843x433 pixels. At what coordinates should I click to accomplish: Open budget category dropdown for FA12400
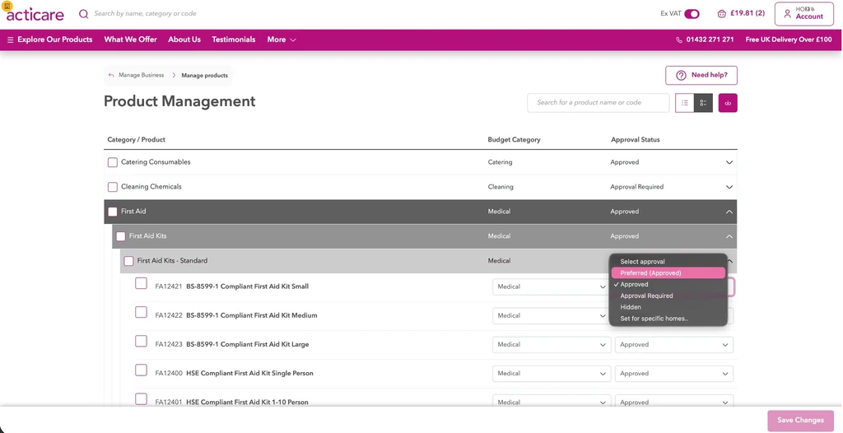pyautogui.click(x=552, y=374)
